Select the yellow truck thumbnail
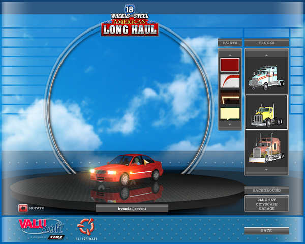 click(266, 112)
